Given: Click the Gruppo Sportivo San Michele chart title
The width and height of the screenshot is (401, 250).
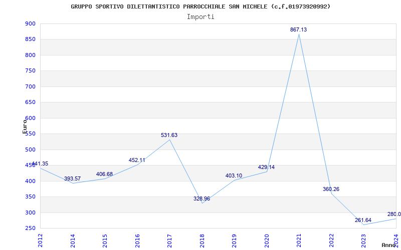Looking at the screenshot, I should click(200, 6).
